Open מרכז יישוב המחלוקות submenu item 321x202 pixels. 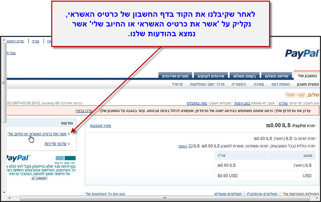pos(207,84)
